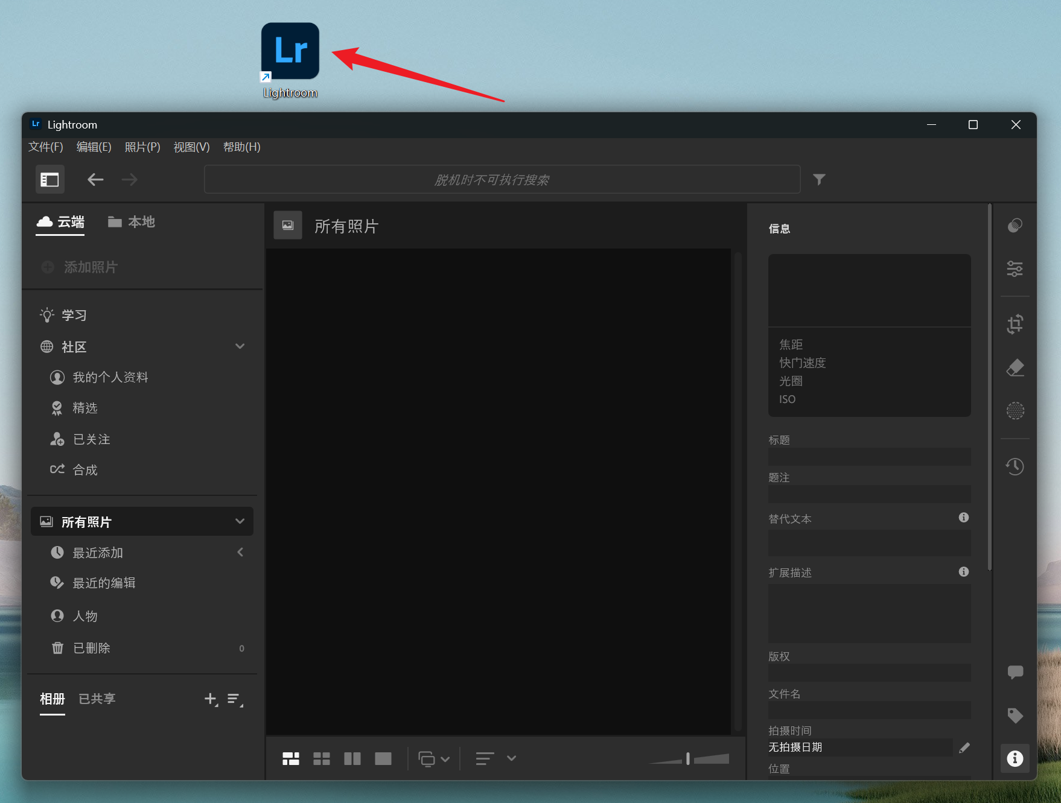Viewport: 1061px width, 803px height.
Task: Open the 精选 community feed
Action: pos(74,408)
